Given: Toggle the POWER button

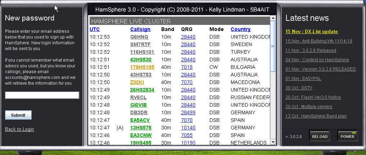Looking at the screenshot, I should [347, 136].
